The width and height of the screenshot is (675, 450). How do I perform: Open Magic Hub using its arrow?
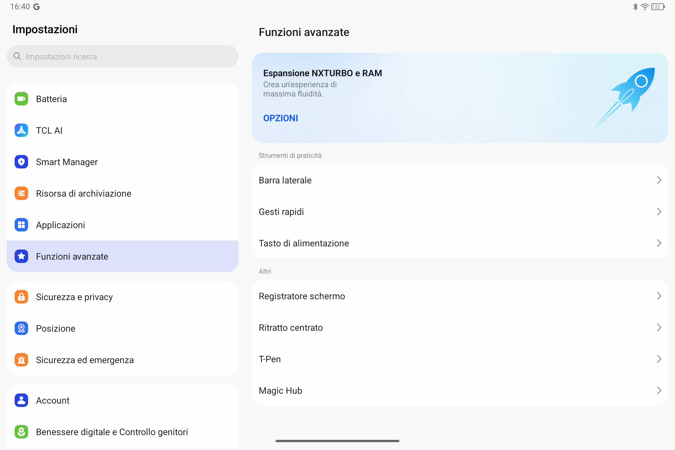pos(659,391)
